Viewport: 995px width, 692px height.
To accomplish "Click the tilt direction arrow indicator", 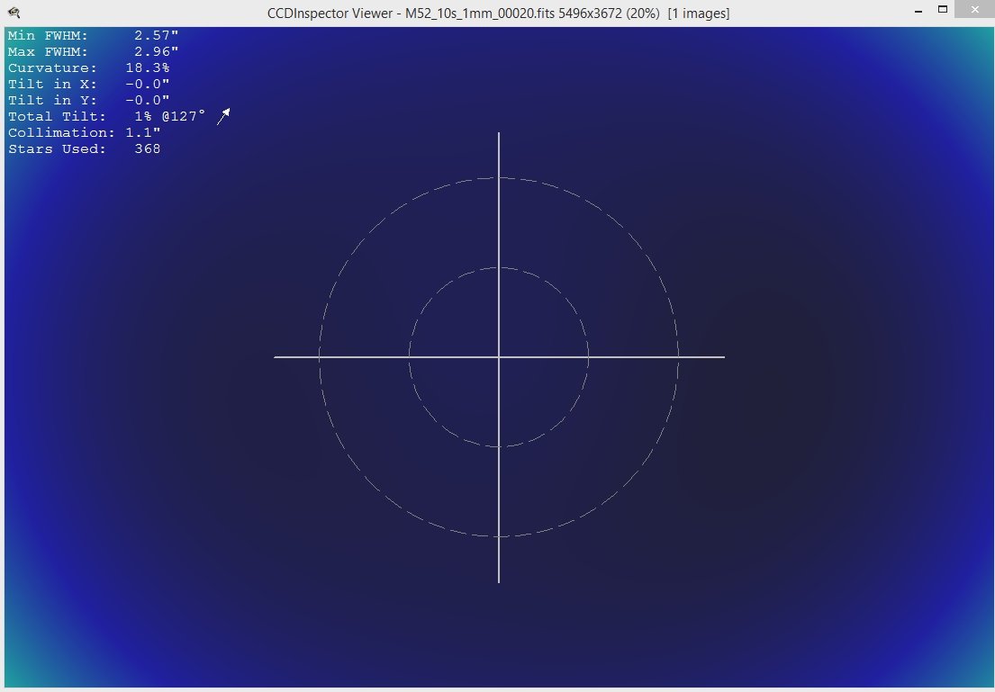I will click(223, 116).
